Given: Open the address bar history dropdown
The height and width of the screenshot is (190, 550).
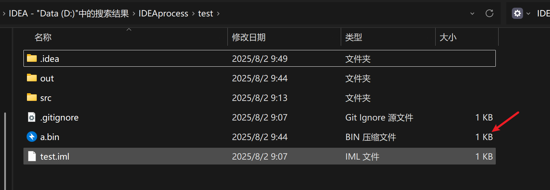Looking at the screenshot, I should coord(472,14).
